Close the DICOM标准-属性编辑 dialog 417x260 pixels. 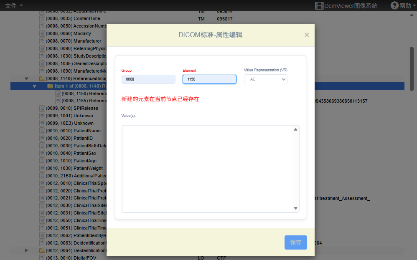click(307, 35)
